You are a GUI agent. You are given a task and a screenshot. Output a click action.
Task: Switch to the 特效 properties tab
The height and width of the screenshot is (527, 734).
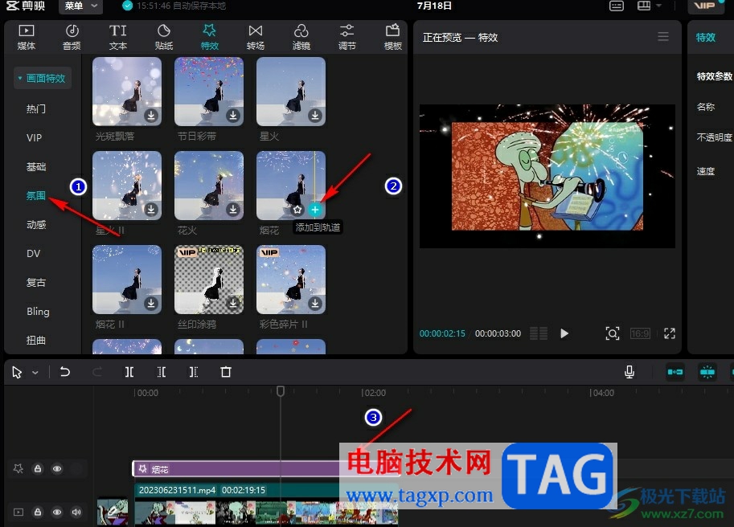(705, 38)
